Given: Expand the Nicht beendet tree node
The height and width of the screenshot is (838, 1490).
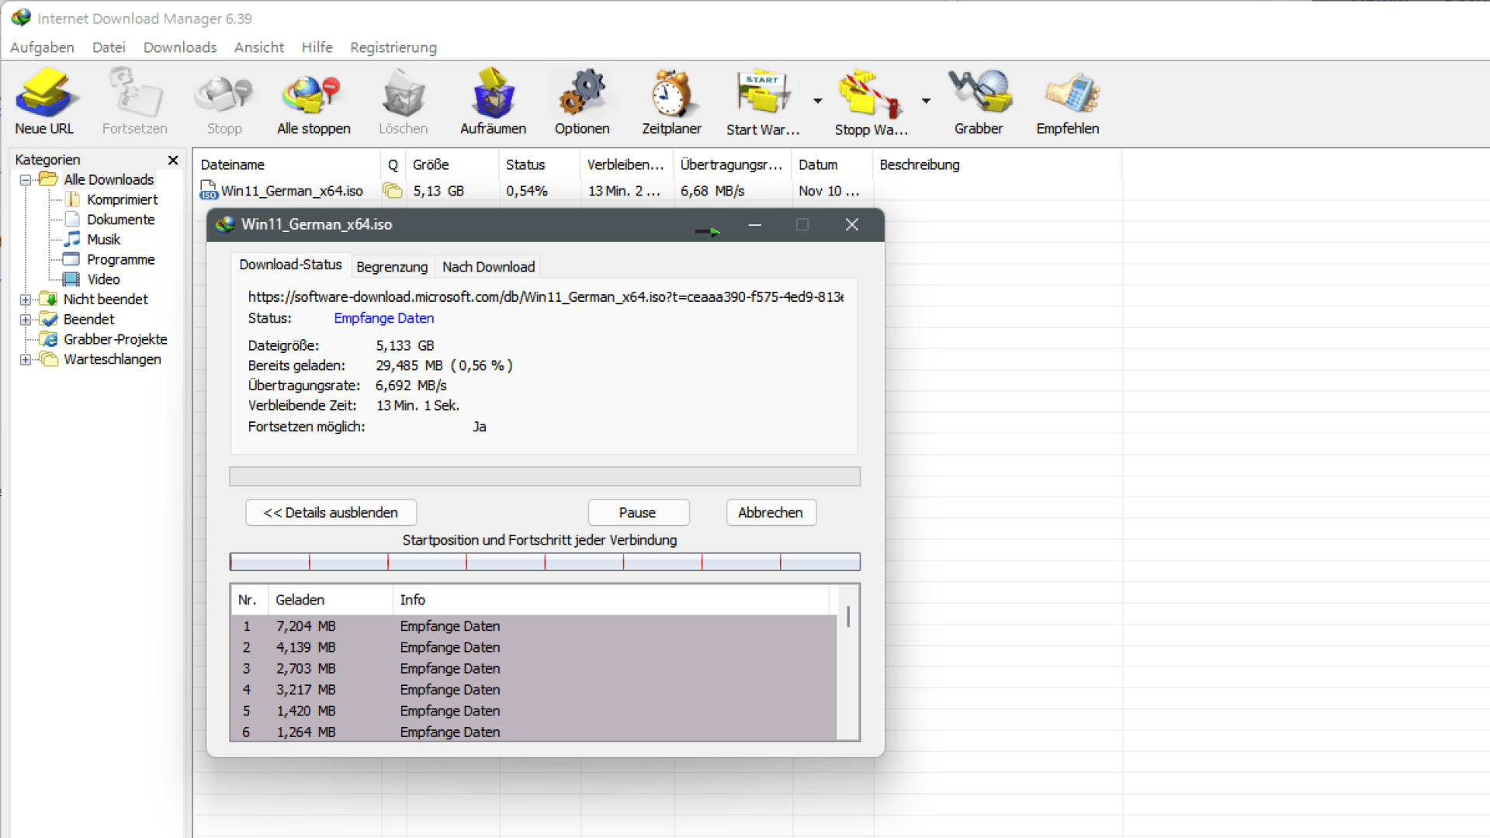Looking at the screenshot, I should pos(26,300).
